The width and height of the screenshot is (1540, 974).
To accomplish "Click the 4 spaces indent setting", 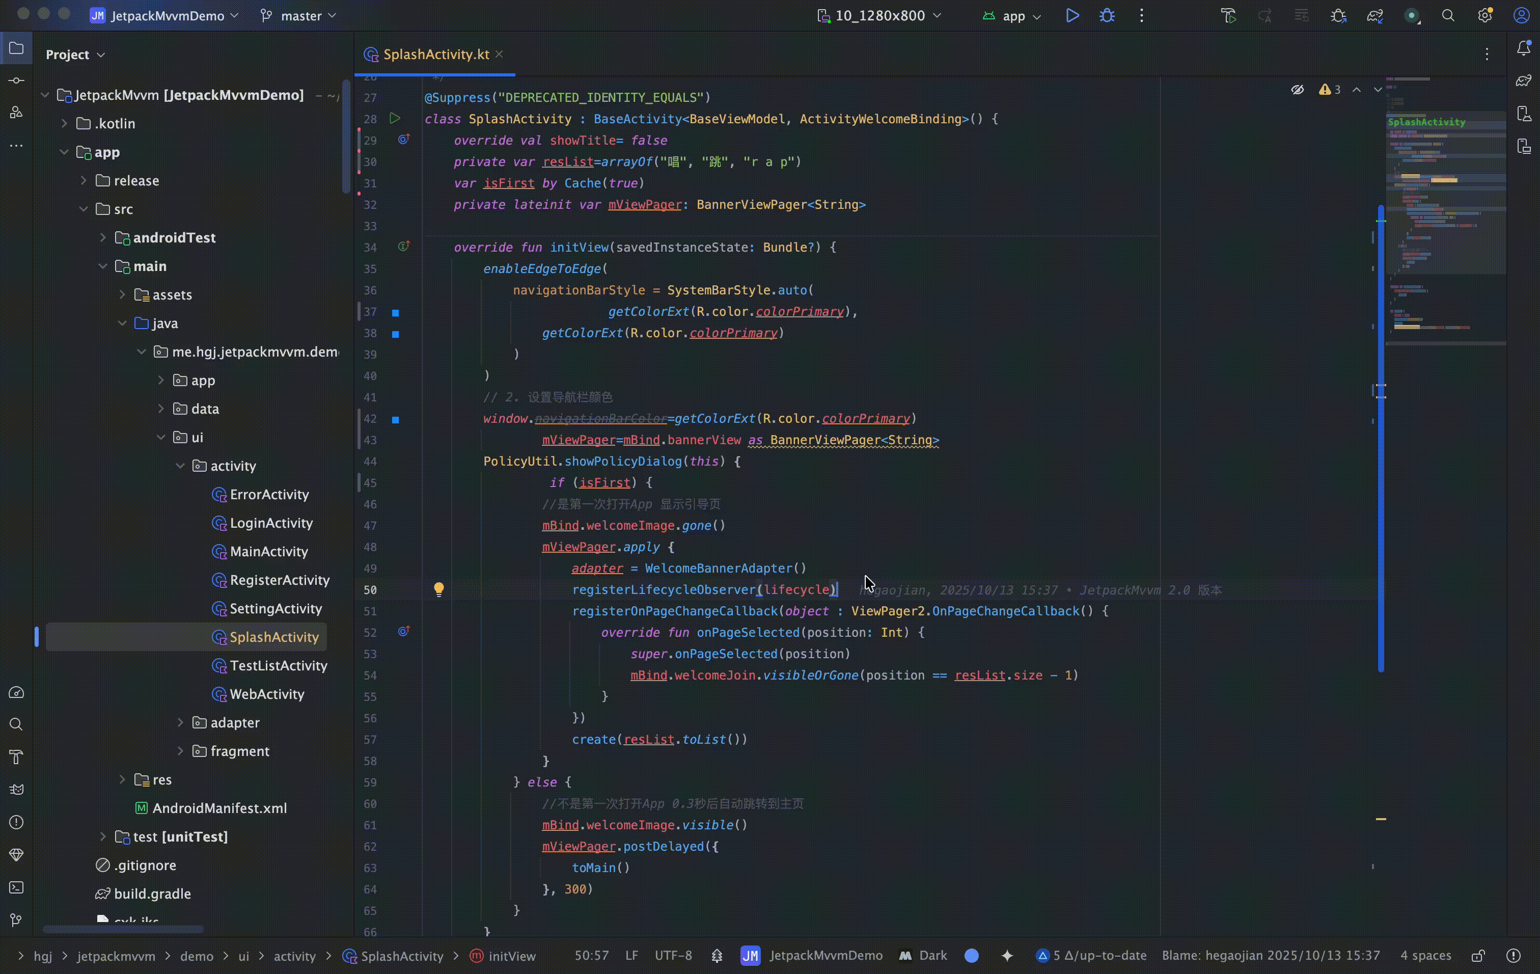I will (x=1425, y=956).
